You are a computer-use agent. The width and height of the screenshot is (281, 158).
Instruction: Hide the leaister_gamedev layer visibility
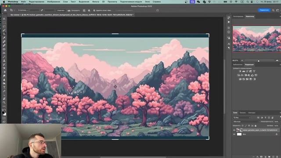point(234,130)
